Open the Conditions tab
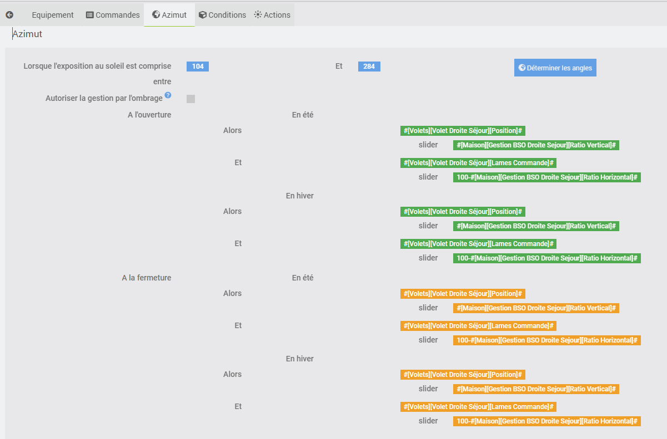667x439 pixels. click(222, 15)
